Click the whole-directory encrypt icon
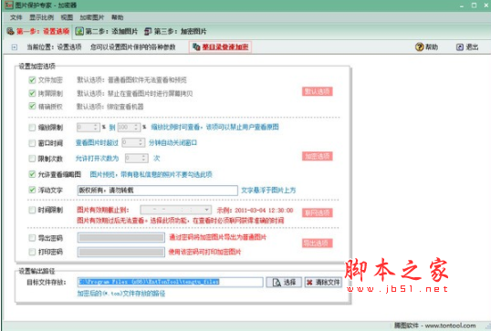 [196, 47]
